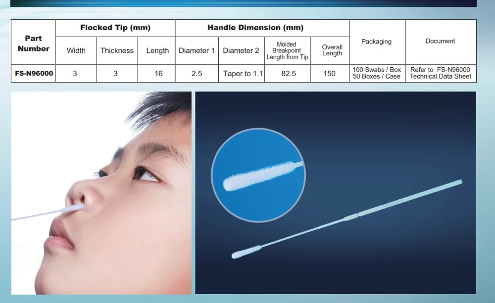Select the Document column header
495x303 pixels.
pyautogui.click(x=440, y=41)
